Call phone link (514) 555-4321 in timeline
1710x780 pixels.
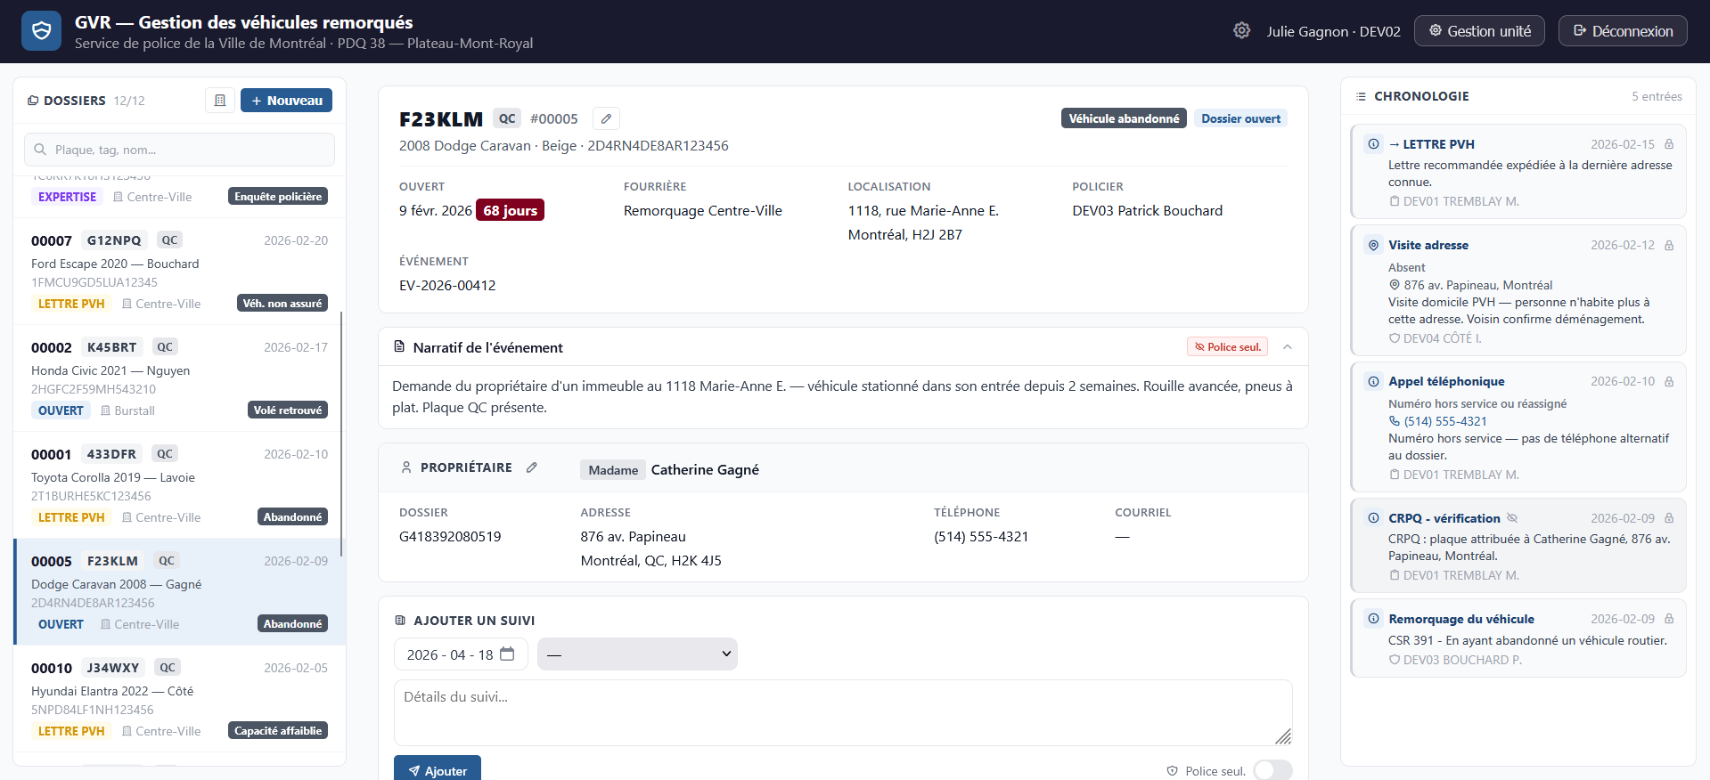click(x=1444, y=421)
